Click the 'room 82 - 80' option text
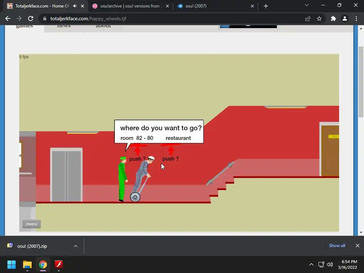 coord(137,138)
